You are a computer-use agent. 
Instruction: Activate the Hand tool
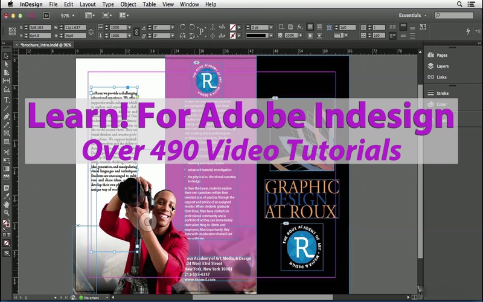pyautogui.click(x=7, y=204)
